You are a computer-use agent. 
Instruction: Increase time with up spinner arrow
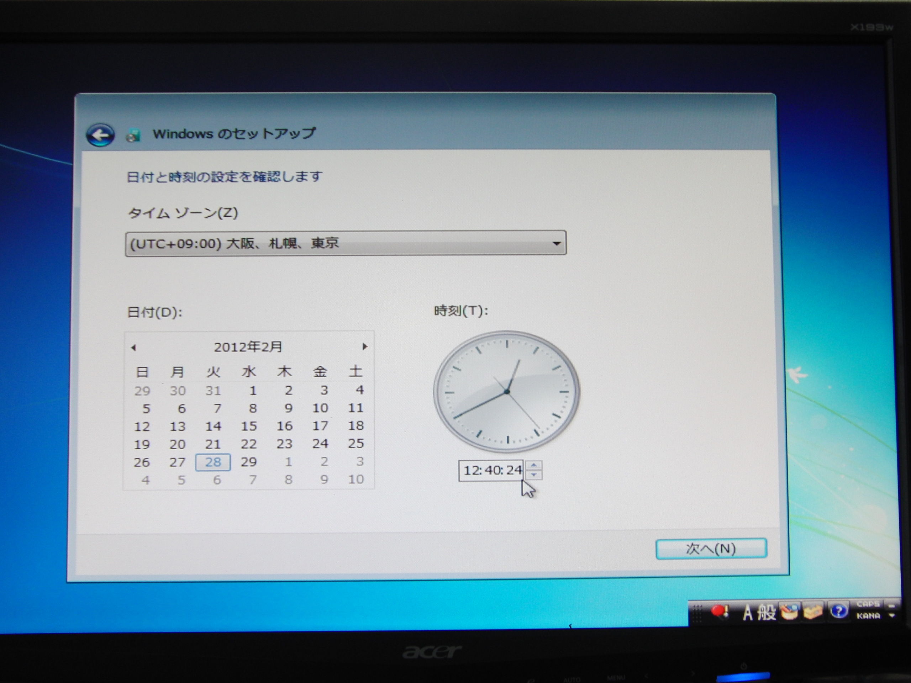coord(534,465)
